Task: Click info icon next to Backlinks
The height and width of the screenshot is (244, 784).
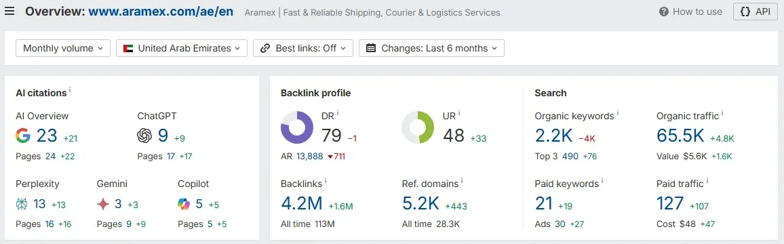Action: [326, 181]
